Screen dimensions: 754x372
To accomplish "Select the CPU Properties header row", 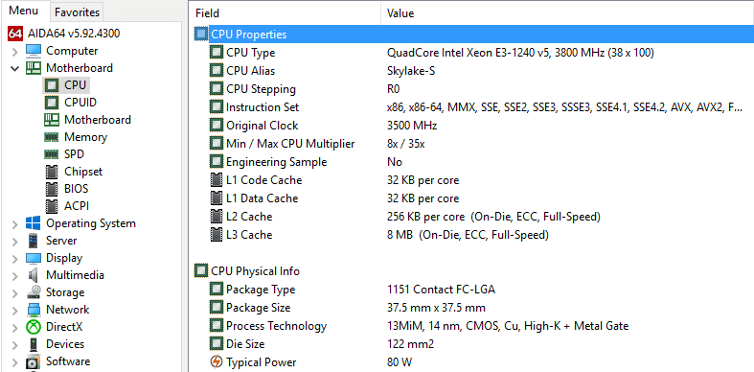I will (x=473, y=35).
